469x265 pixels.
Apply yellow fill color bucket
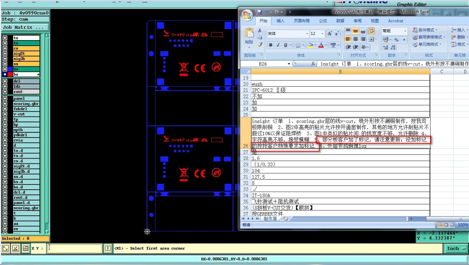tap(310, 45)
